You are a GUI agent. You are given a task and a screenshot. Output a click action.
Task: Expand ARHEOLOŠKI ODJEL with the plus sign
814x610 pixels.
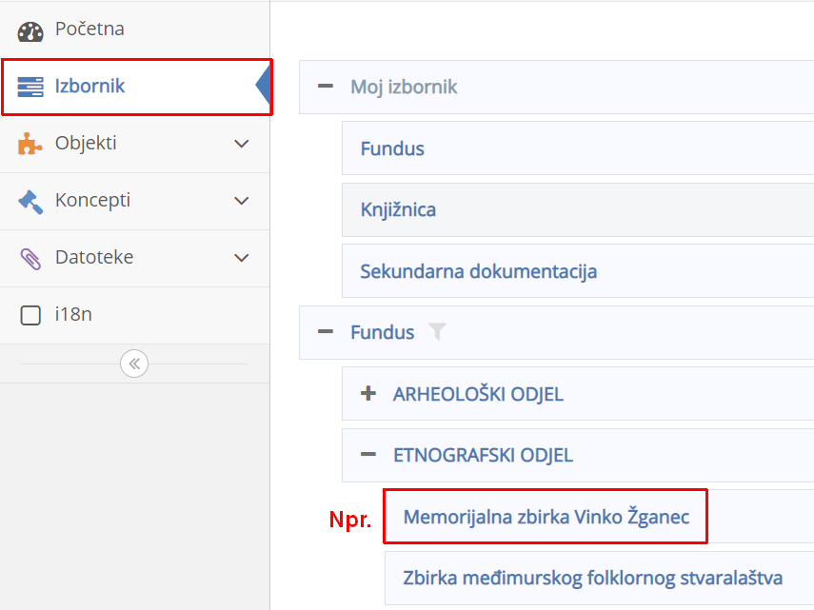(x=367, y=394)
